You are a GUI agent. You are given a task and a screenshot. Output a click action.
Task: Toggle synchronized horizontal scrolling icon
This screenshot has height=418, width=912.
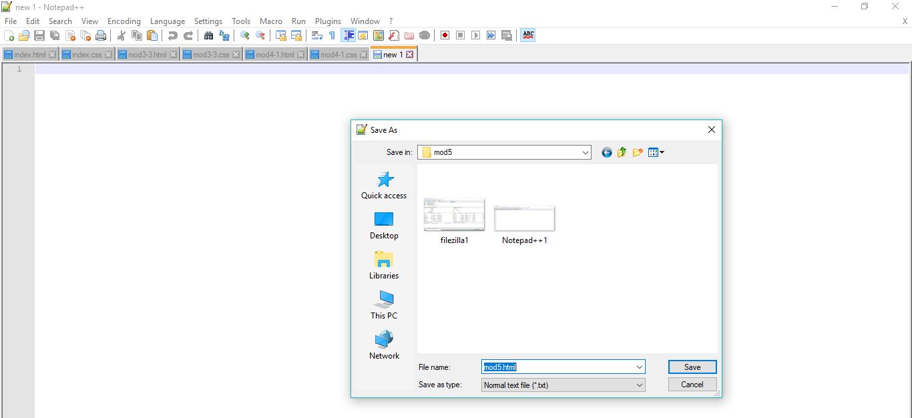(296, 35)
